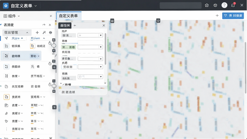Click the dark x node on the connector strip

tap(54, 107)
